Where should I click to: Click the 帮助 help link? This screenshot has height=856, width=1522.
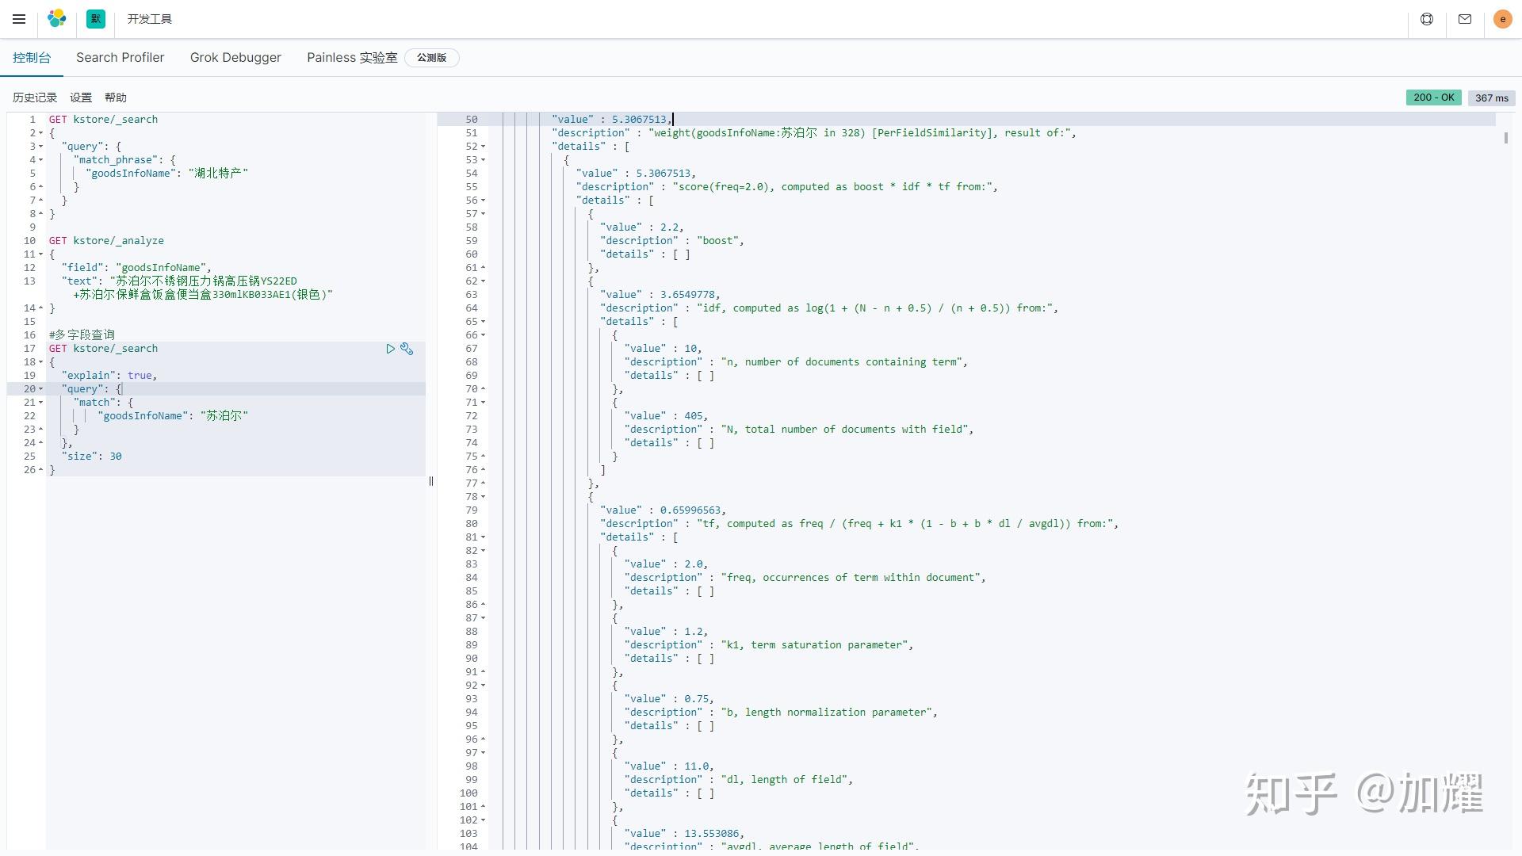[116, 97]
